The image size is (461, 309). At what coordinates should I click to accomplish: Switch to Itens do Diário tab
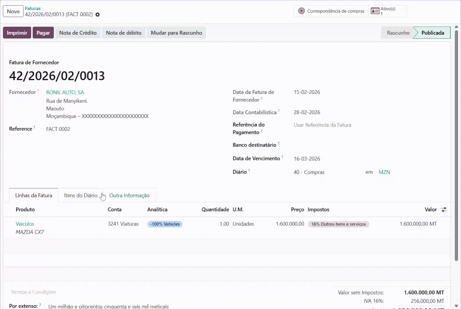click(x=81, y=195)
